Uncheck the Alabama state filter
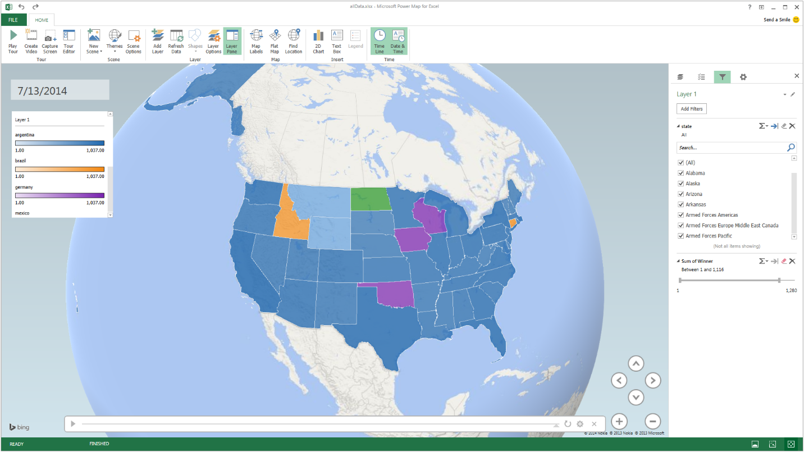 tap(680, 173)
